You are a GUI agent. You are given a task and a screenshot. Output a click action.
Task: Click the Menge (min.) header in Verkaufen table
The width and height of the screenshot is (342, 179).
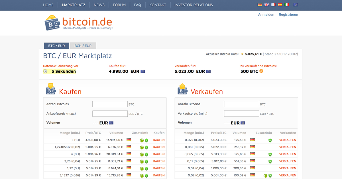pyautogui.click(x=194, y=133)
